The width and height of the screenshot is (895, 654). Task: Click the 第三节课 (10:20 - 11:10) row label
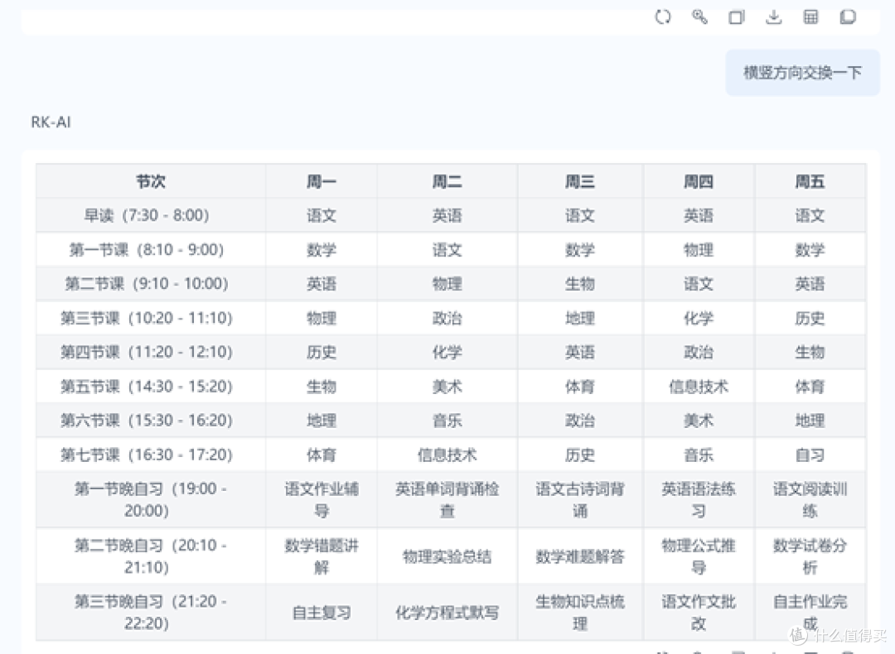point(147,318)
